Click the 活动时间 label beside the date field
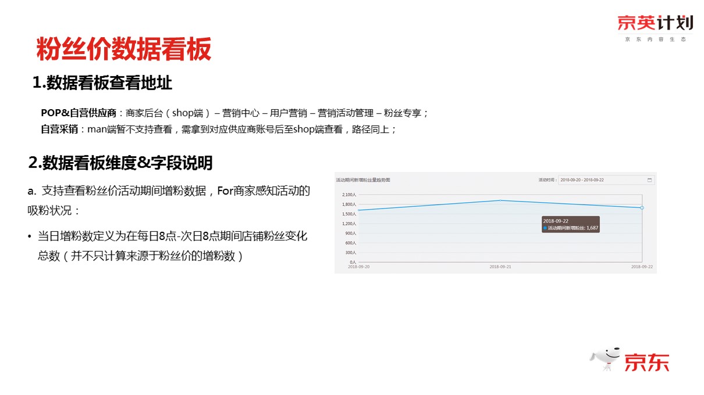 [547, 180]
